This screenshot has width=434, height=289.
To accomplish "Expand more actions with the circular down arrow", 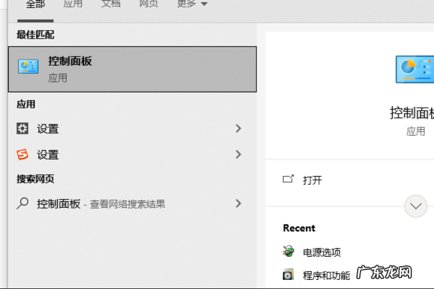I will 415,206.
